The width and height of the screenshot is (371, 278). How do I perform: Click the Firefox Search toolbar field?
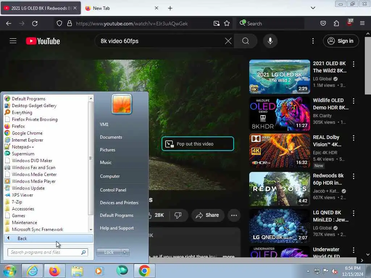coord(270,24)
